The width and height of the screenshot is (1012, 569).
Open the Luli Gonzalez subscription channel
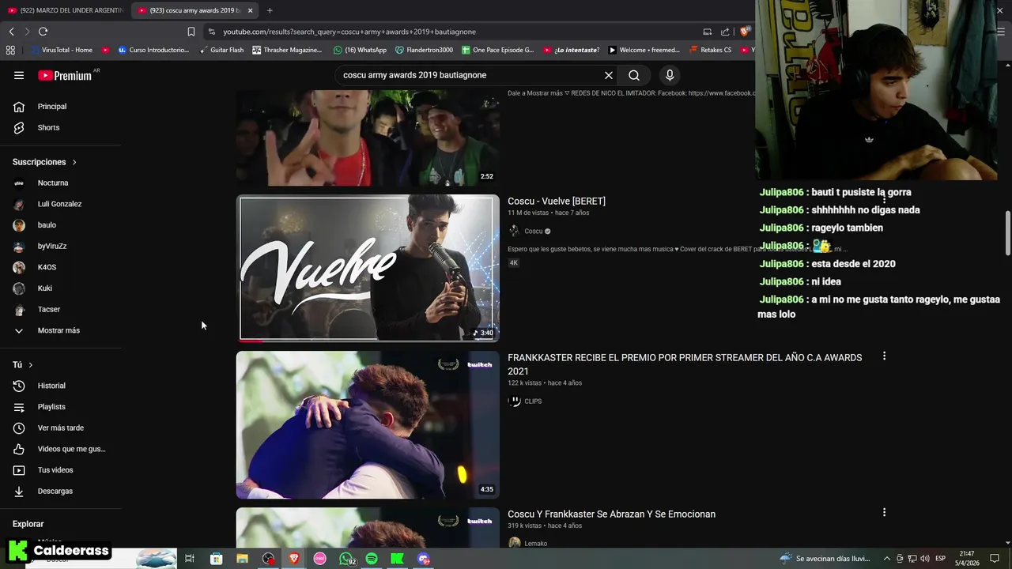tap(60, 204)
